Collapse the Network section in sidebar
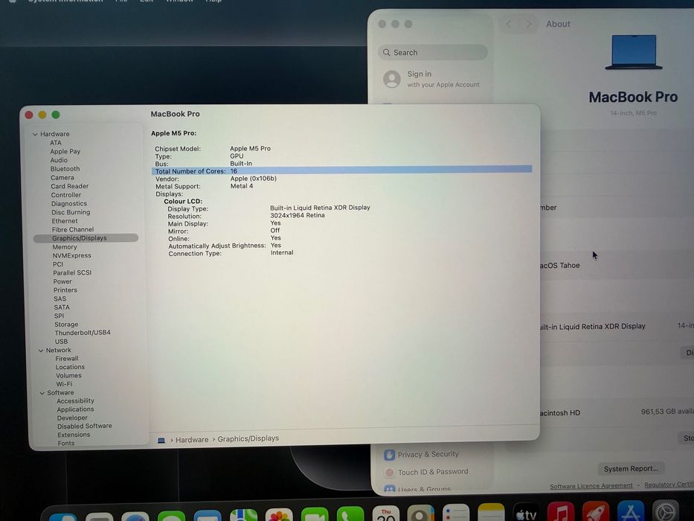 tap(41, 350)
